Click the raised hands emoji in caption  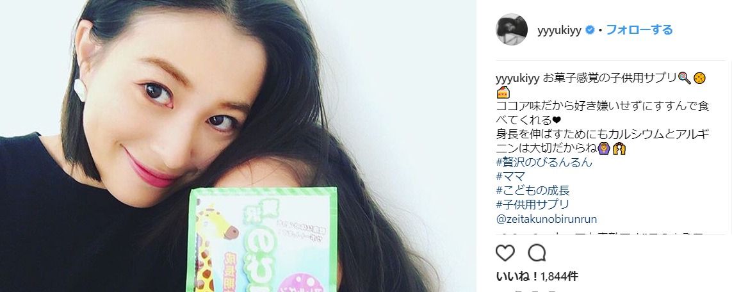[x=620, y=149]
